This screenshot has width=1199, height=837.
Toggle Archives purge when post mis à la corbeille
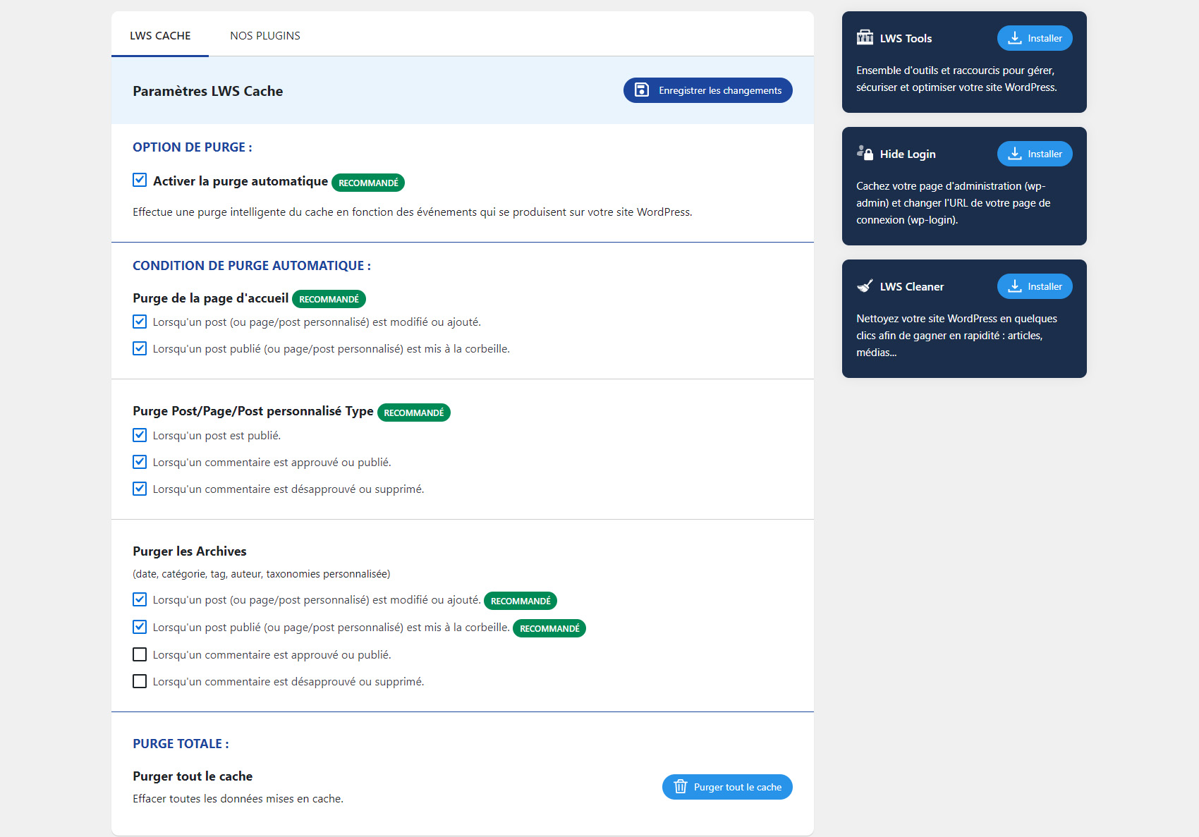coord(140,627)
